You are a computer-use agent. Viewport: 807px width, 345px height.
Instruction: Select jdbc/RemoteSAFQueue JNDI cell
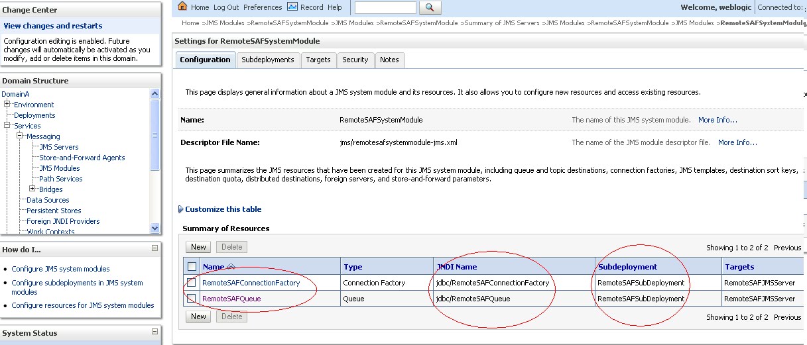coord(473,299)
